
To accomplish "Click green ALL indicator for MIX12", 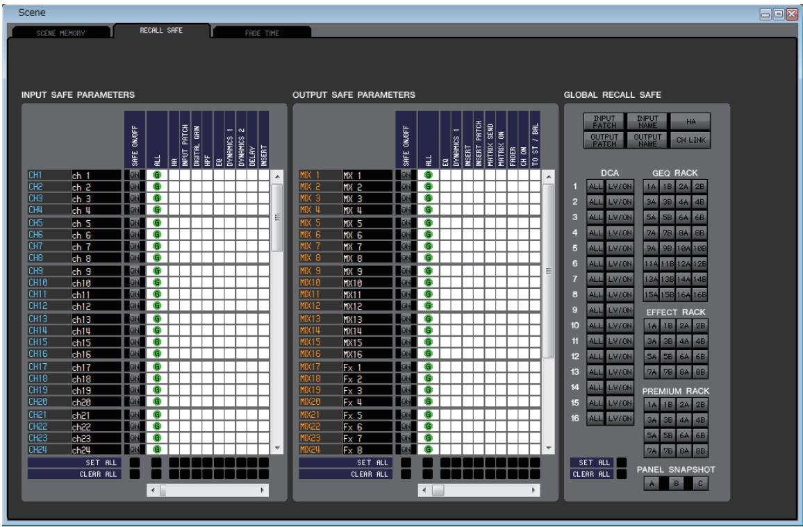I will tap(429, 306).
